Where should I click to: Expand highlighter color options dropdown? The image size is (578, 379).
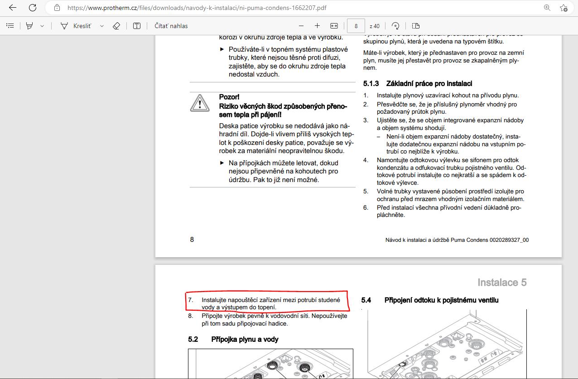[x=42, y=26]
